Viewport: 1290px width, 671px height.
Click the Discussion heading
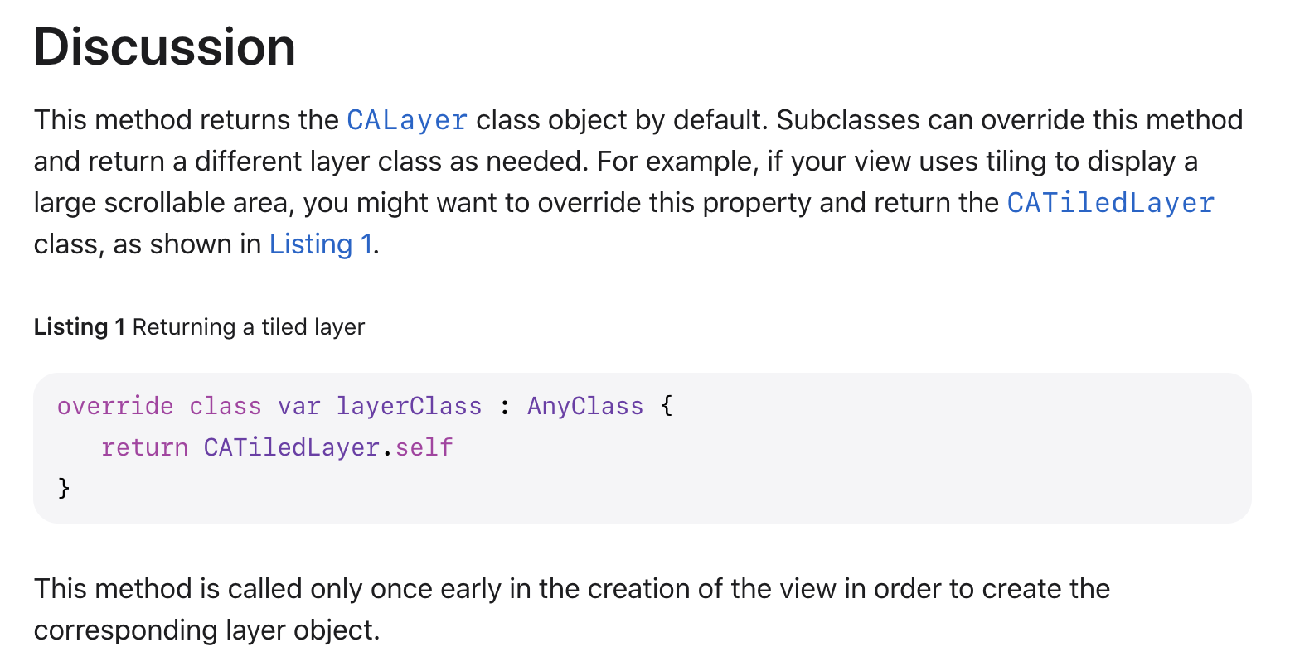tap(165, 46)
